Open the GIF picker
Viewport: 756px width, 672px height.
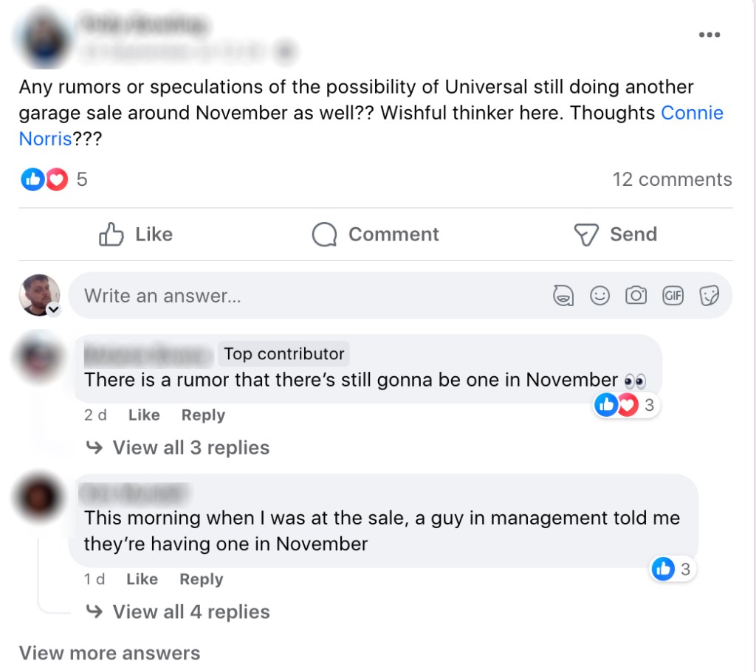[673, 296]
